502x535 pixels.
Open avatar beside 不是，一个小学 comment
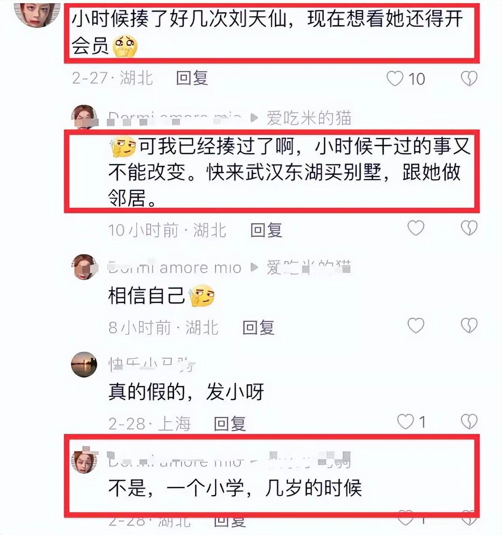84,460
